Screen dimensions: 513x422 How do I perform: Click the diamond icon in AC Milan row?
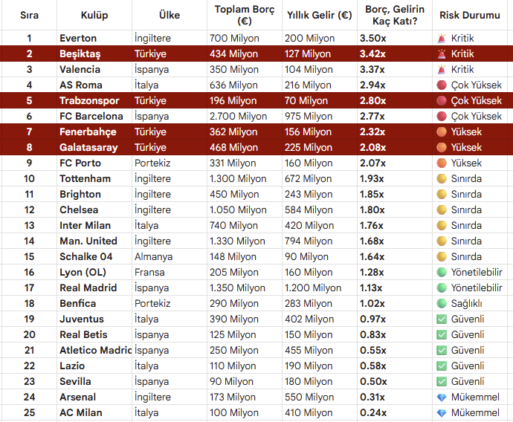click(442, 412)
